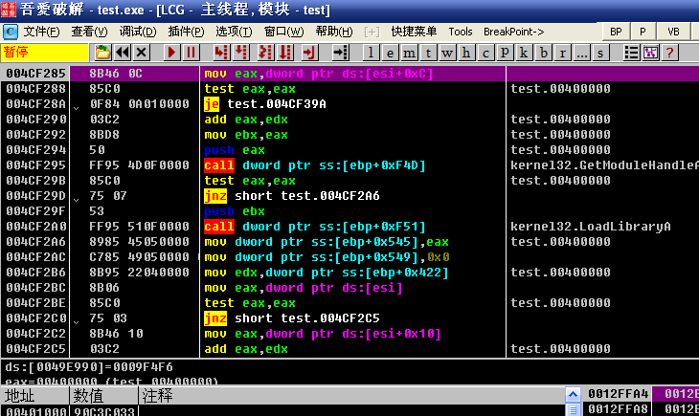
Task: Open the 选项(T) menu
Action: point(234,32)
